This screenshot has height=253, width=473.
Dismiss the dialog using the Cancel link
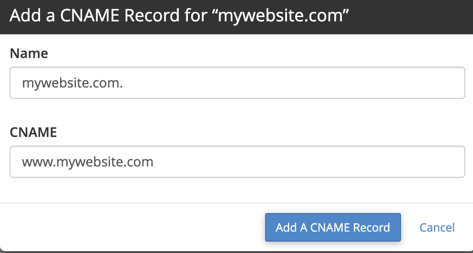click(437, 227)
